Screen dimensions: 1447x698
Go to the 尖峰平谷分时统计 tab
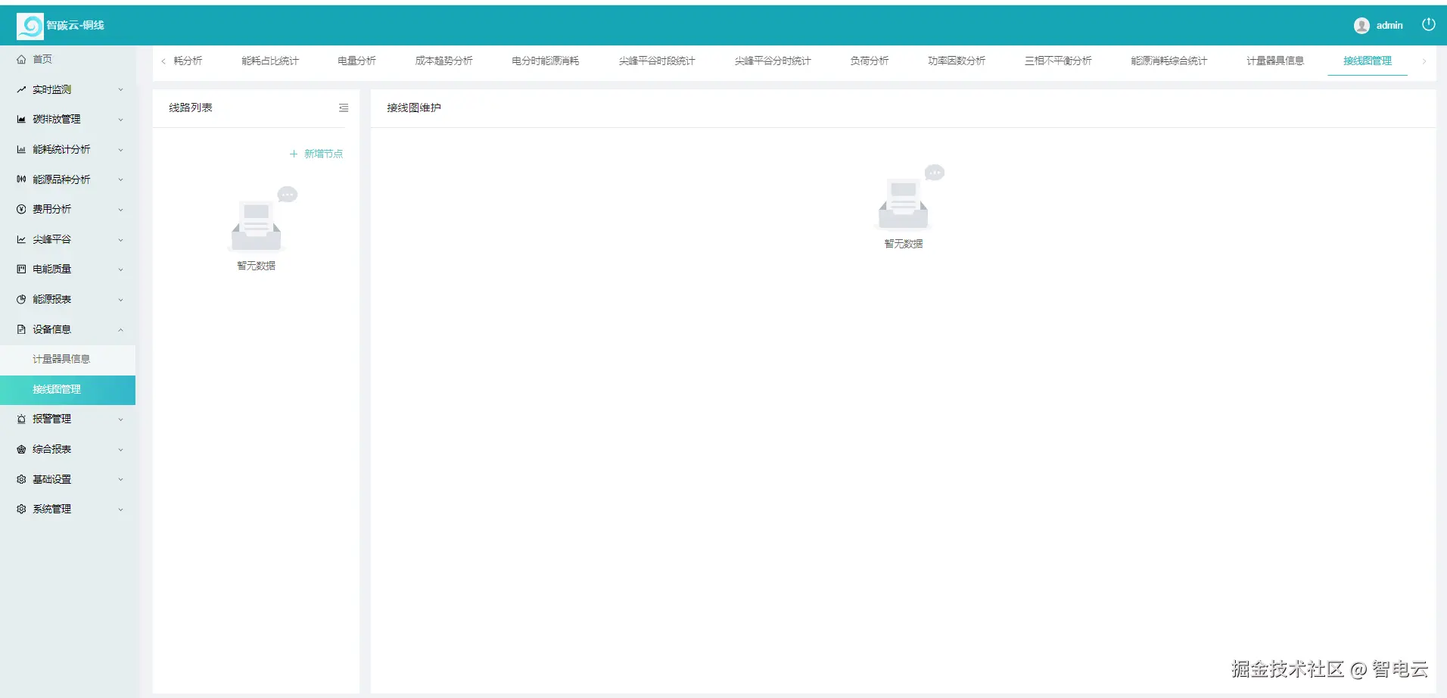pyautogui.click(x=773, y=61)
